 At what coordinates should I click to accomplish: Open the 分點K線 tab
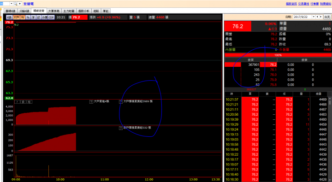[24, 11]
